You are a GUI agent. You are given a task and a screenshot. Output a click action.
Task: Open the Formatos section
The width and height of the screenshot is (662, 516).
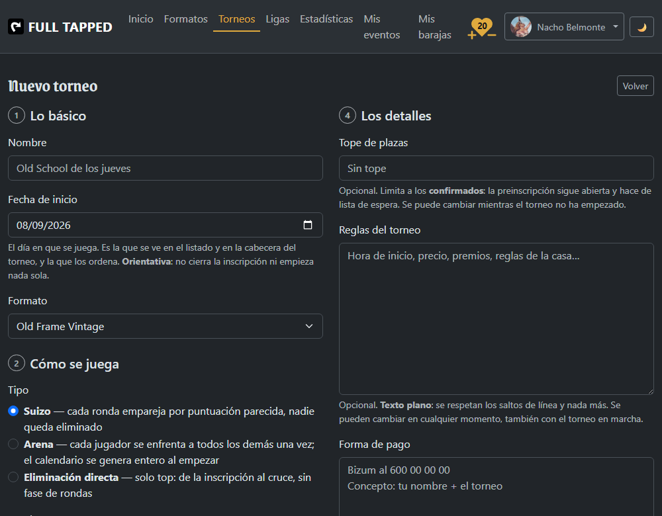(x=186, y=19)
